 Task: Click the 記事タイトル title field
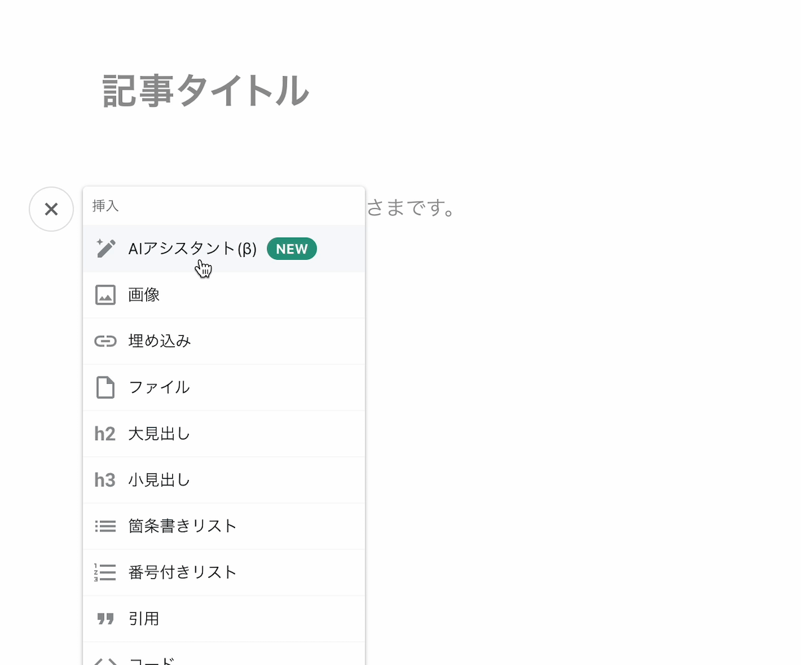(x=206, y=91)
